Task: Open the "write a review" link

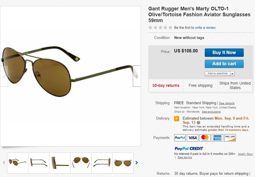Action: 206,28
